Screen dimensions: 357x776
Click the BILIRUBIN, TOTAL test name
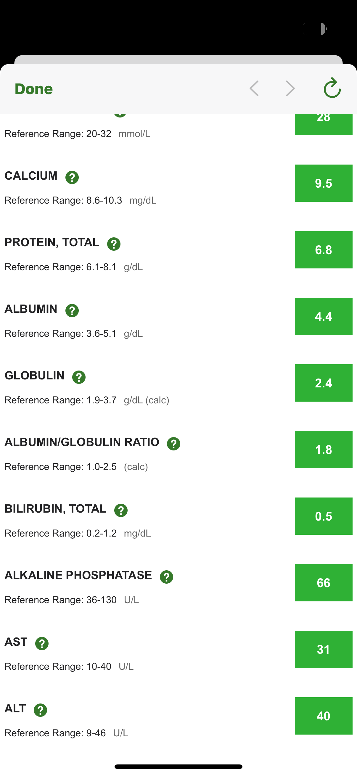[x=55, y=508]
